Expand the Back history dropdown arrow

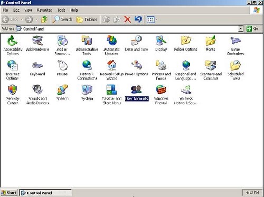[22, 19]
